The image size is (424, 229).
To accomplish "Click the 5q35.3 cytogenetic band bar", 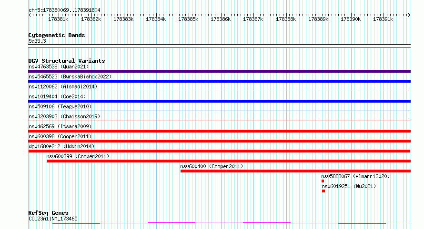I will click(x=219, y=46).
